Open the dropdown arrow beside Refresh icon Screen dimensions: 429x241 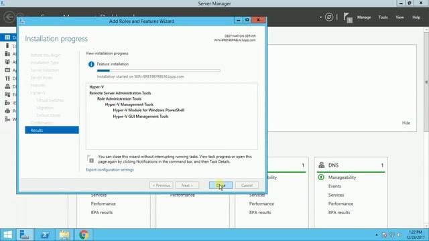tap(320, 17)
